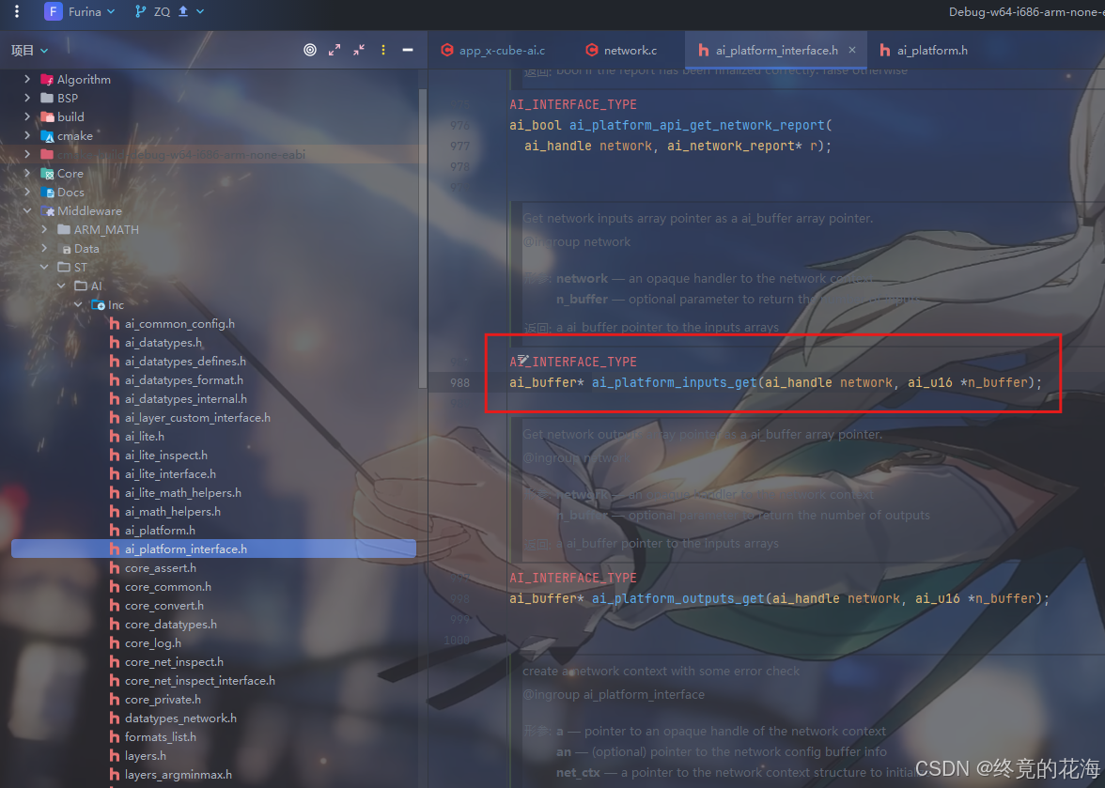The image size is (1105, 788).
Task: Collapse the AI folder
Action: (61, 286)
